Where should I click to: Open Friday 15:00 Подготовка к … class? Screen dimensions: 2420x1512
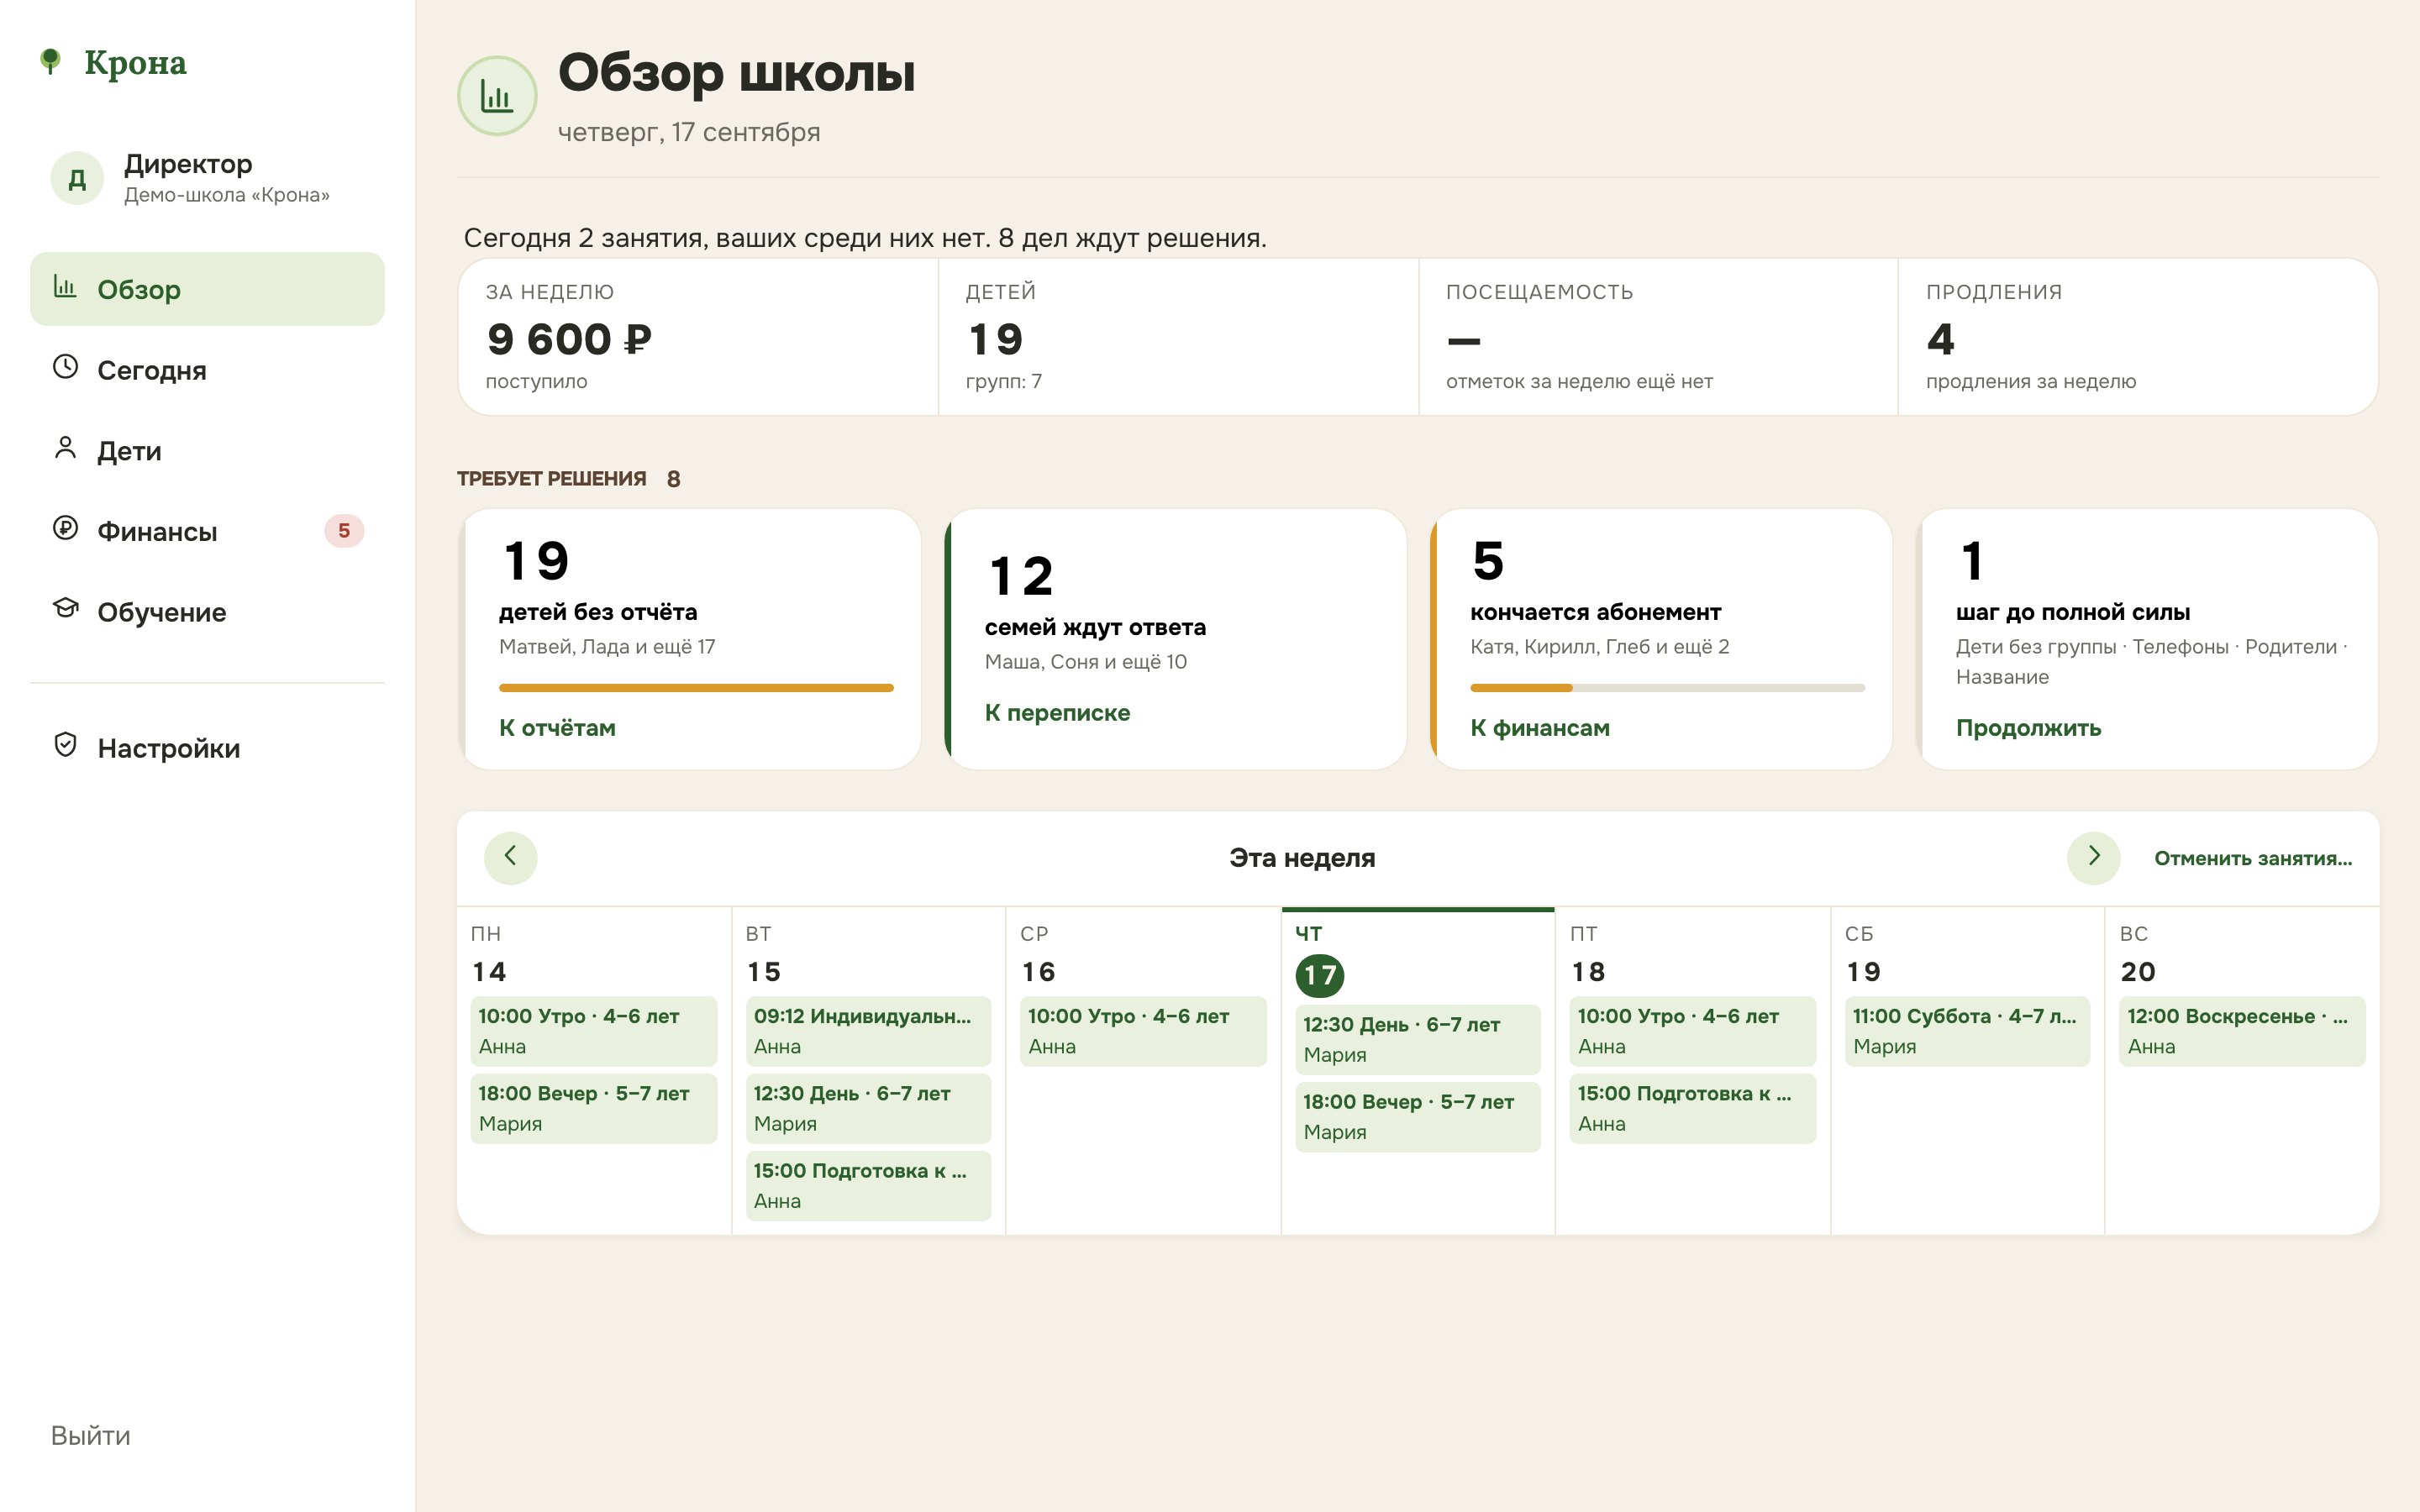(1693, 1108)
